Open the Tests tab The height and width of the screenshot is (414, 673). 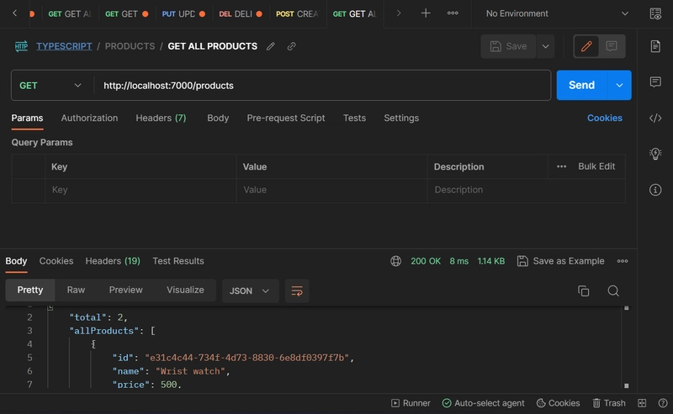[354, 118]
